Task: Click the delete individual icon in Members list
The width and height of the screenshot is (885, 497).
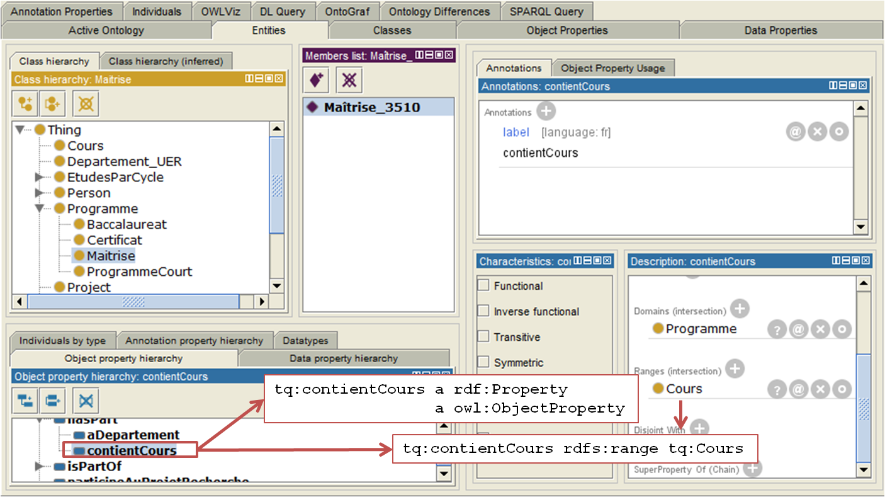Action: tap(348, 80)
